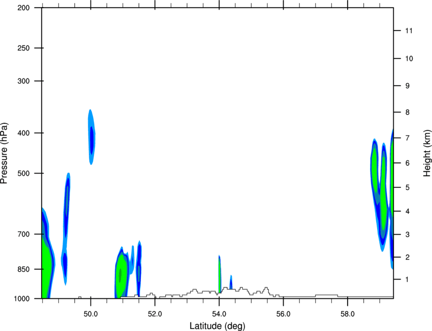Click the 850 pressure axis label
The width and height of the screenshot is (432, 331).
point(23,269)
